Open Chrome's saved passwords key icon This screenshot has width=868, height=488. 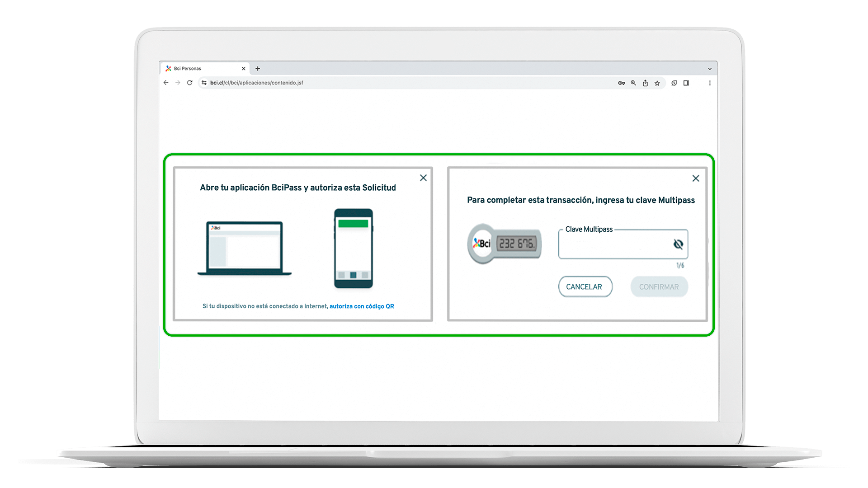coord(622,83)
